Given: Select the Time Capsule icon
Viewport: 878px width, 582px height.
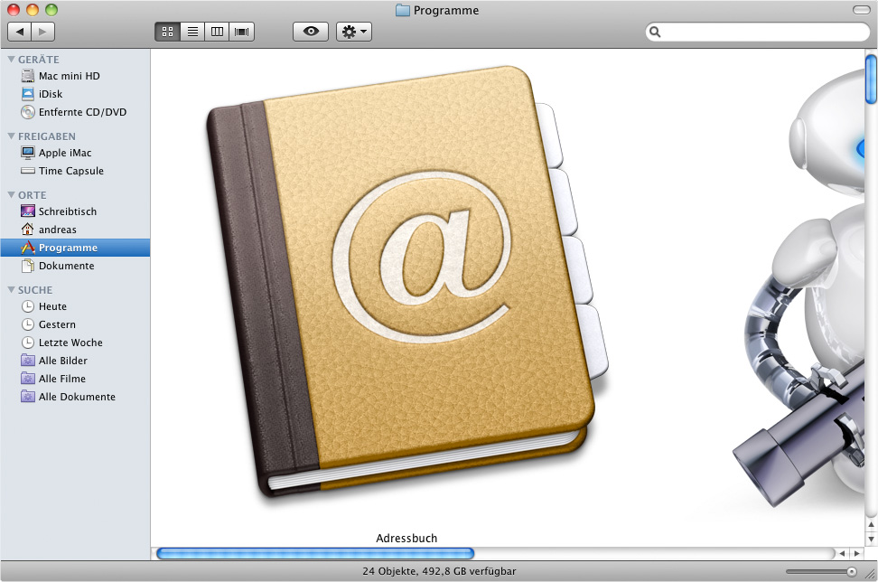Looking at the screenshot, I should 27,171.
